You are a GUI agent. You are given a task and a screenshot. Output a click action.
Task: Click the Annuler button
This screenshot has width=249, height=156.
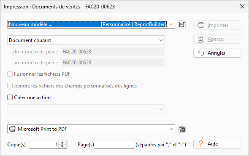pyautogui.click(x=217, y=53)
